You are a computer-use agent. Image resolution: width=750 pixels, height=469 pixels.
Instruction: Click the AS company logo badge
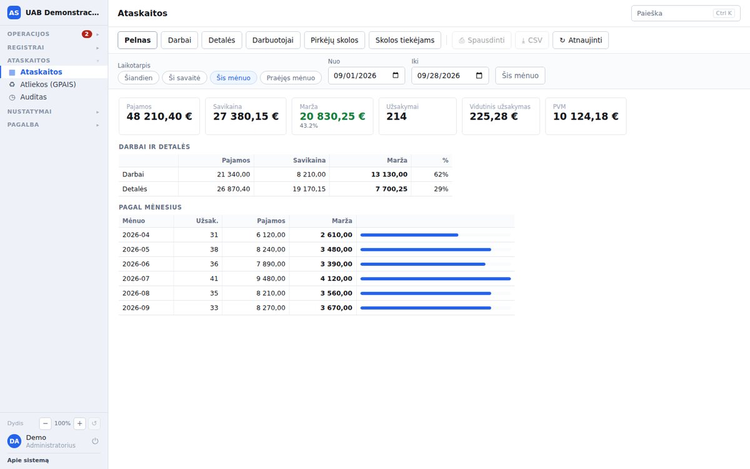click(x=14, y=13)
